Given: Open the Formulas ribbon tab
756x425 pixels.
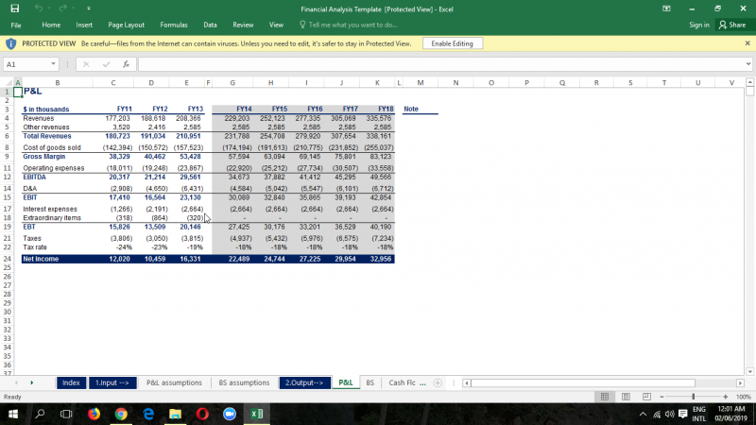Looking at the screenshot, I should pos(174,25).
